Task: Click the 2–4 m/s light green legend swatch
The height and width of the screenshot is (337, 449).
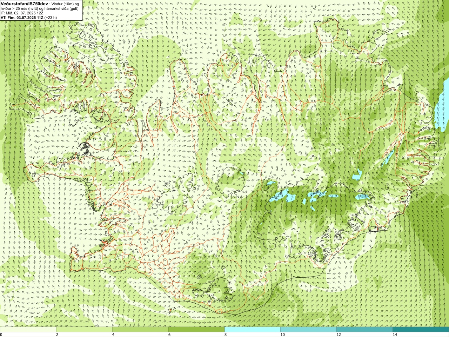Action: coord(84,330)
